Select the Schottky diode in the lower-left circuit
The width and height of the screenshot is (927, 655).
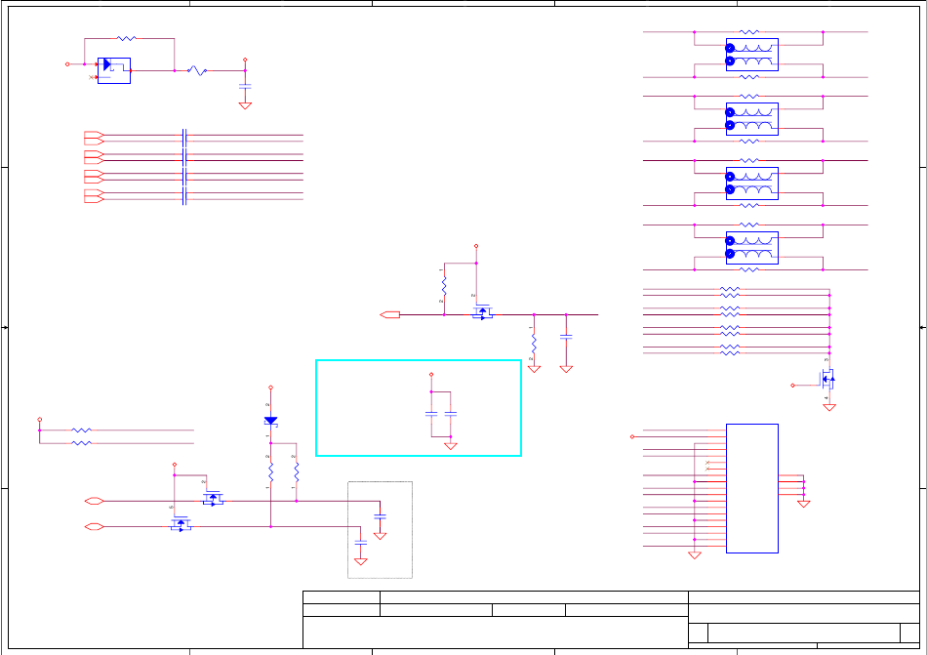pos(270,421)
